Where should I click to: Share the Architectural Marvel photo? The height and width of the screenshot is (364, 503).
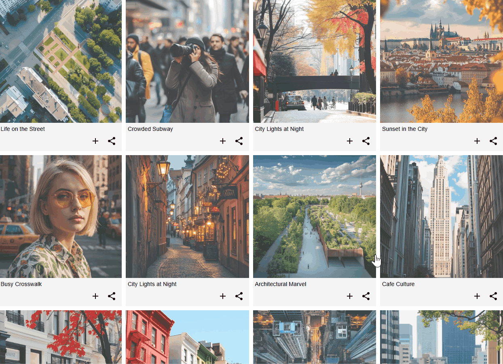click(366, 296)
